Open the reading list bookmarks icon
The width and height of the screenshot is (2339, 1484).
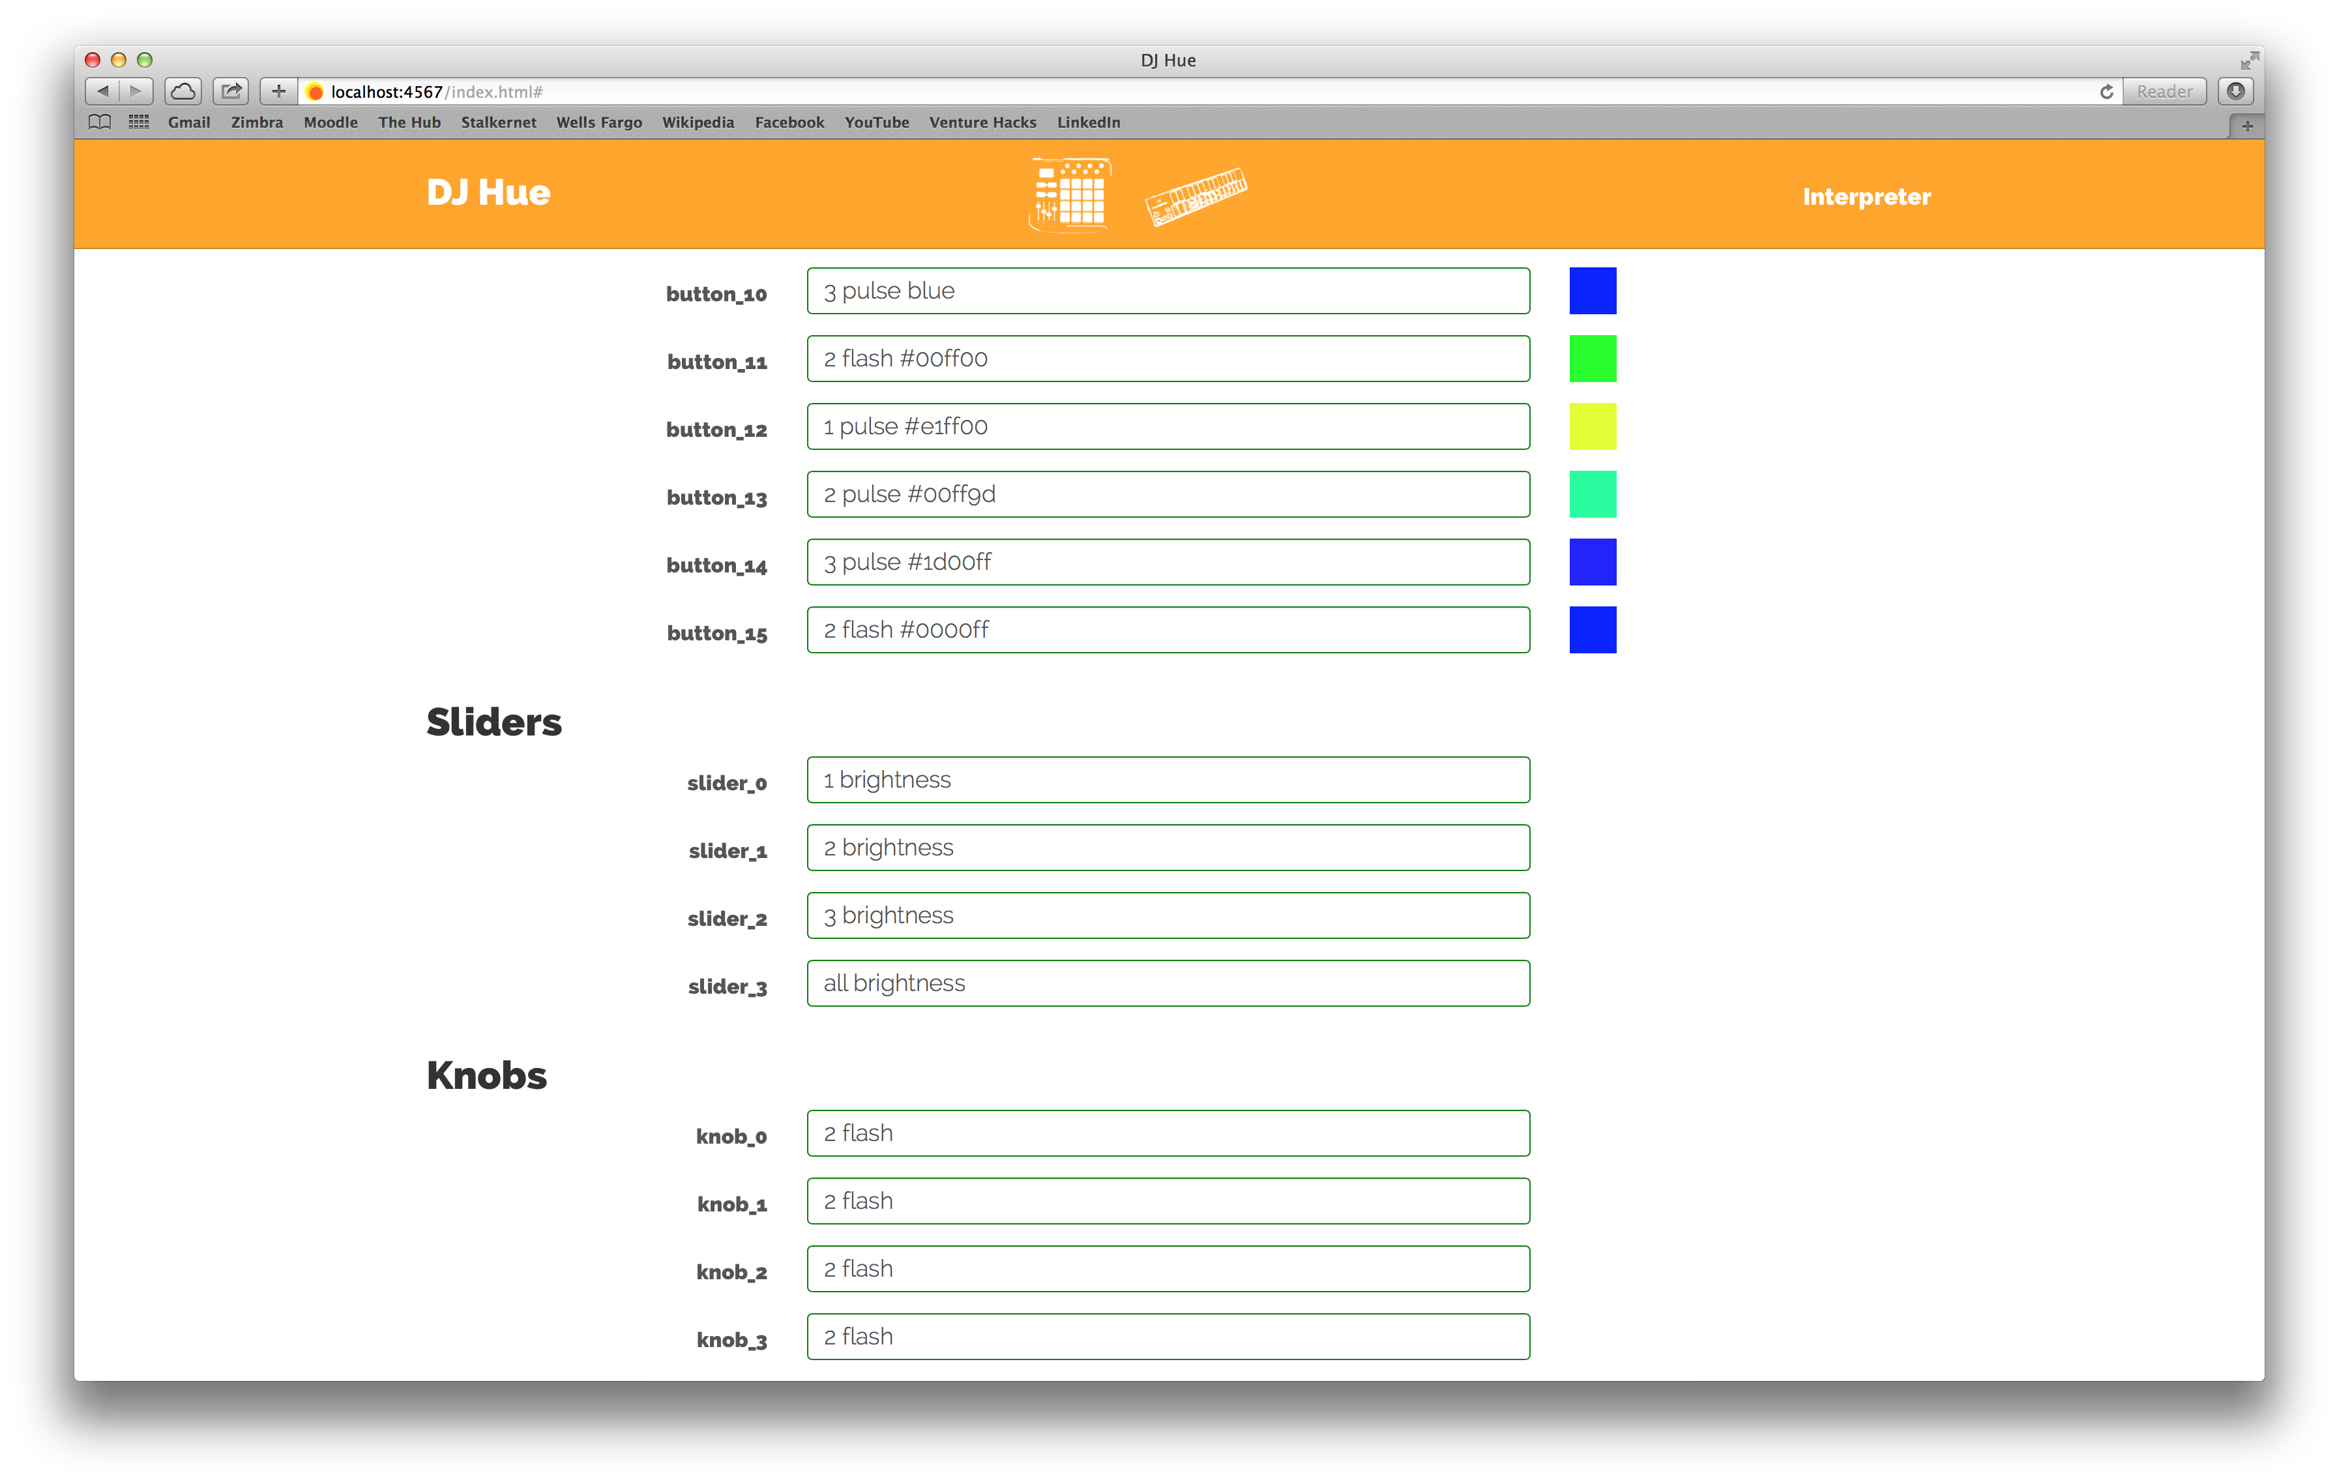tap(100, 123)
